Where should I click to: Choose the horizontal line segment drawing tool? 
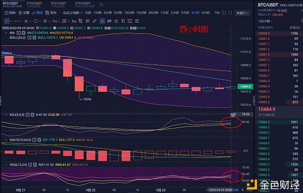click(17, 21)
